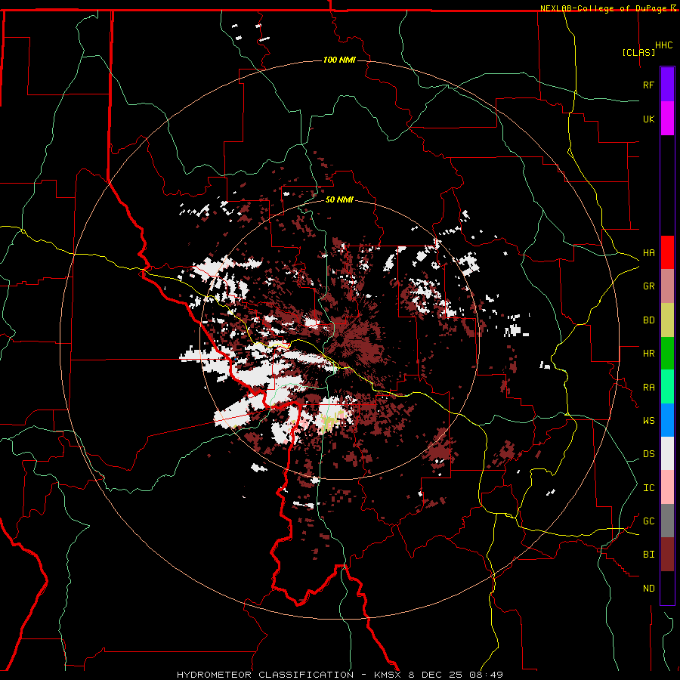Pick the HR green legend swatch
The height and width of the screenshot is (680, 680).
(667, 354)
